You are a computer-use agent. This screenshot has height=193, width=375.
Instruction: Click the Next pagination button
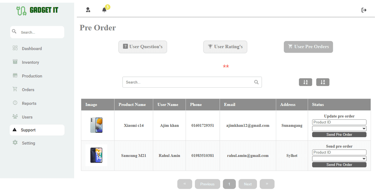(247, 184)
